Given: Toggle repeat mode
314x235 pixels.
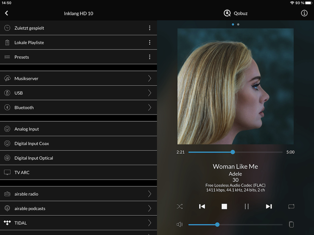Looking at the screenshot, I should pos(291,207).
